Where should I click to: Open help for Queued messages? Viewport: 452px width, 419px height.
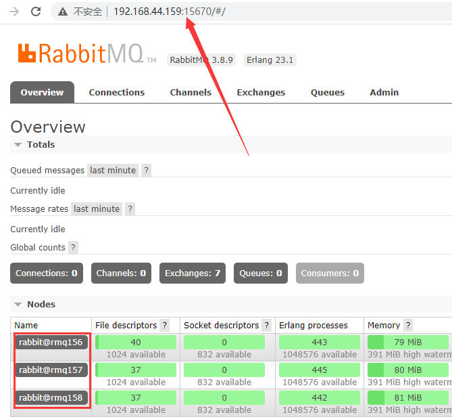pos(146,171)
